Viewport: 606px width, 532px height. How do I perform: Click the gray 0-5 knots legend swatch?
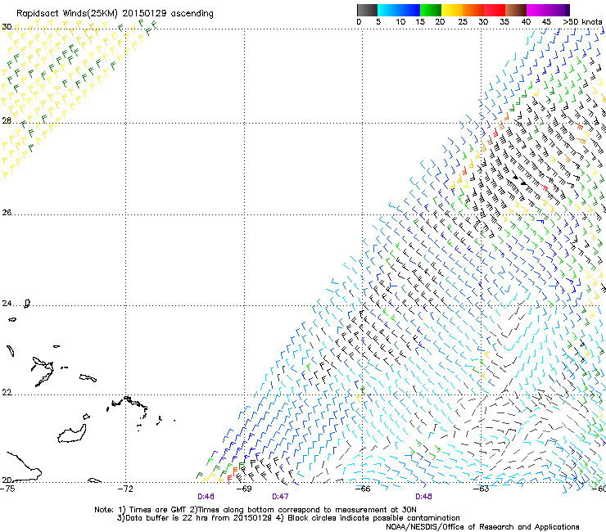pos(367,10)
